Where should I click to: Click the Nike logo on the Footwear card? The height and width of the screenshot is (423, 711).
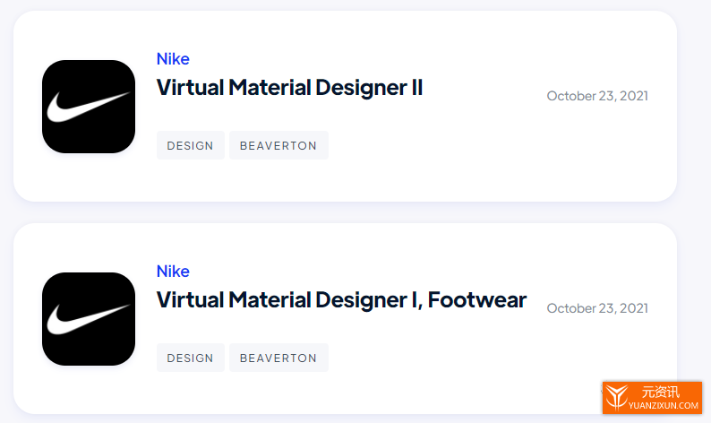89,319
